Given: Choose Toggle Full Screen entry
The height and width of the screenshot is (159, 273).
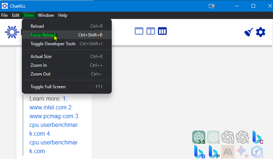Looking at the screenshot, I should (x=67, y=87).
